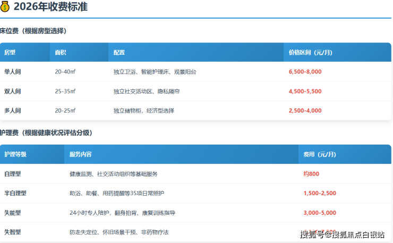This screenshot has width=393, height=243.
Task: Click the 自理型 care level row
Action: 13,174
